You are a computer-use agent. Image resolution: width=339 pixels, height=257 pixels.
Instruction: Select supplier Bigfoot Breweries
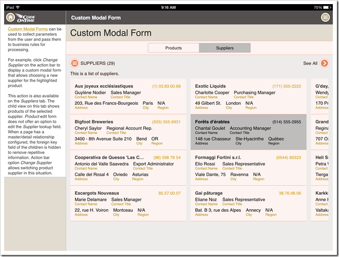tap(128, 132)
